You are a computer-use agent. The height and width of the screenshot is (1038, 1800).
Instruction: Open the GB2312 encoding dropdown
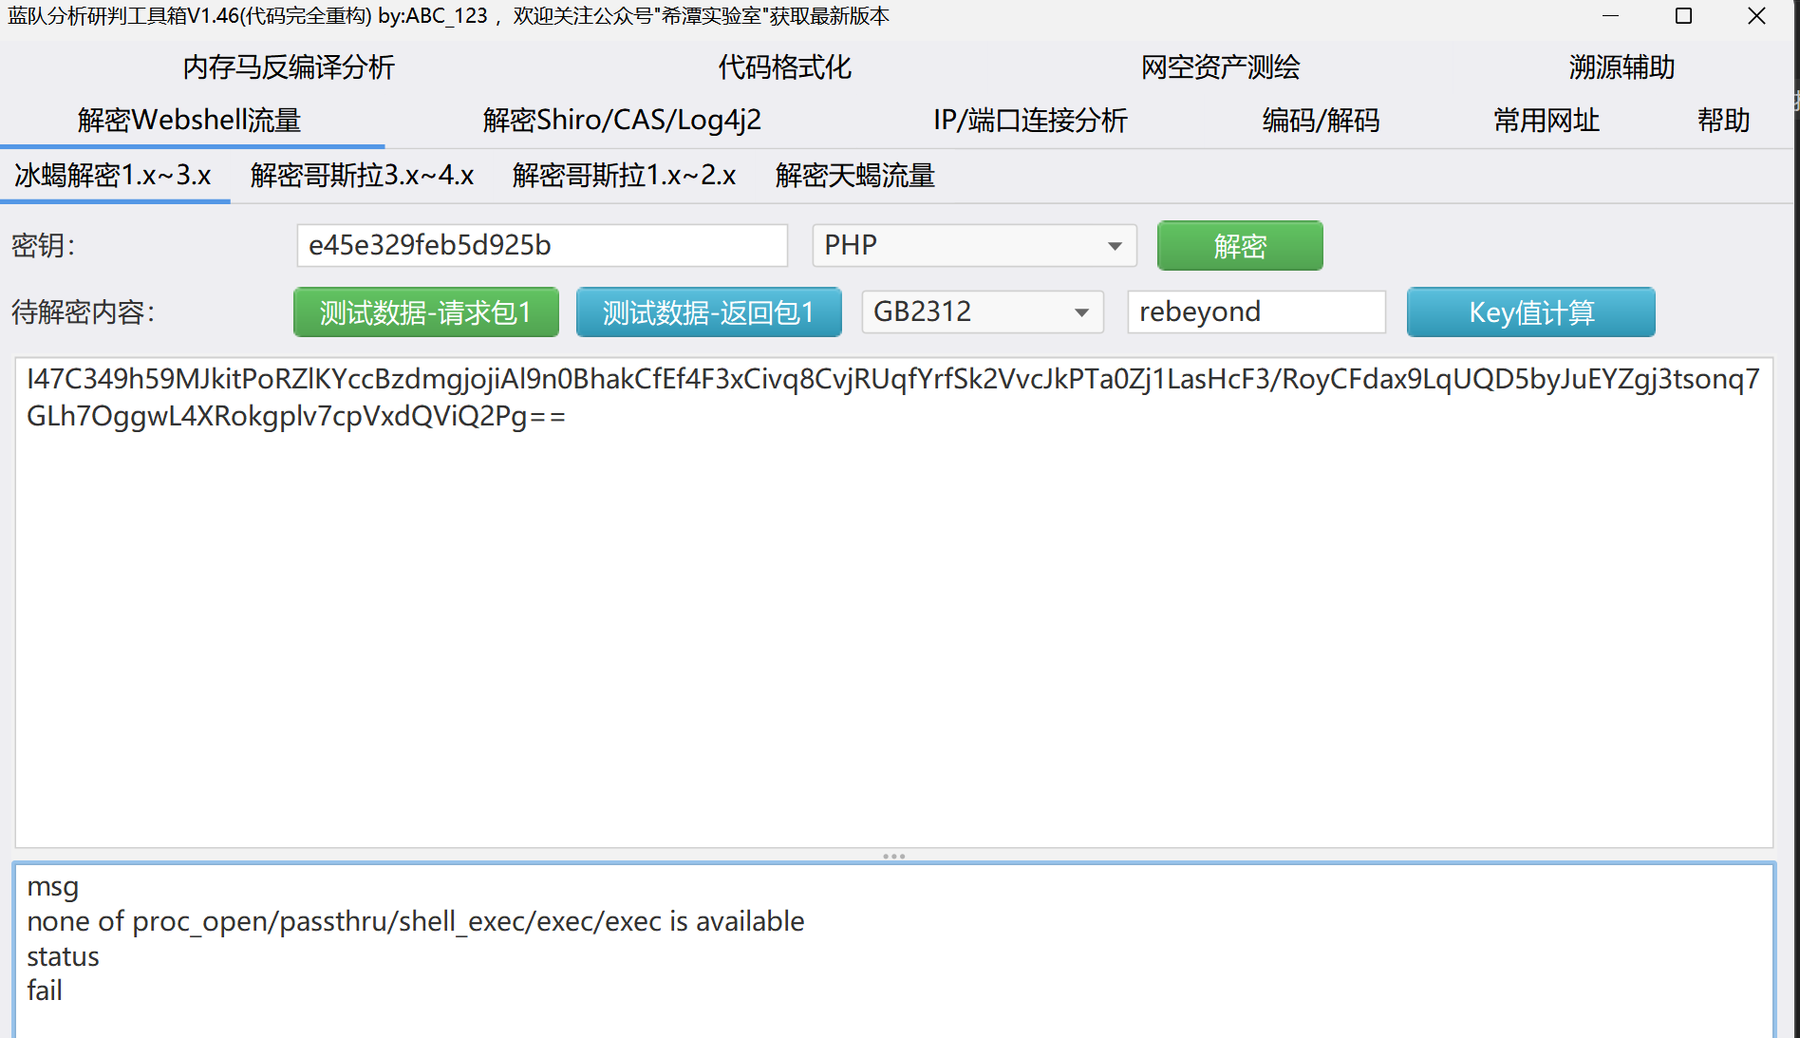click(x=983, y=312)
